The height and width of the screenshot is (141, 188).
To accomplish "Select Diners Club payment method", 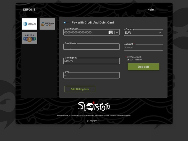I will [x=30, y=24].
